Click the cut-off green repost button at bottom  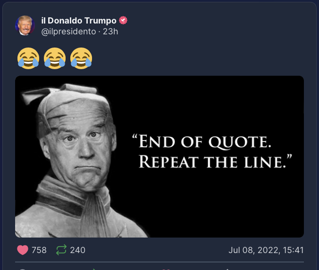click(x=94, y=269)
